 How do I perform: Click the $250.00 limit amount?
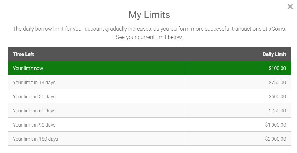click(277, 82)
